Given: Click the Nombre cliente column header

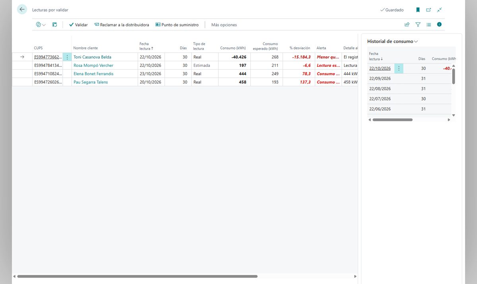Looking at the screenshot, I should click(x=85, y=48).
